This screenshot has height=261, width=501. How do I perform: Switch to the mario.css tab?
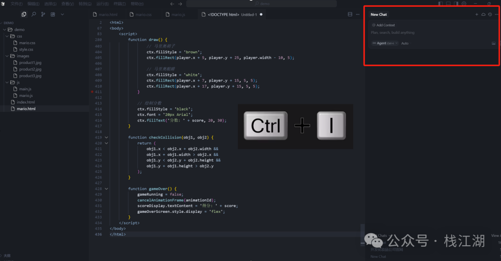tap(143, 14)
